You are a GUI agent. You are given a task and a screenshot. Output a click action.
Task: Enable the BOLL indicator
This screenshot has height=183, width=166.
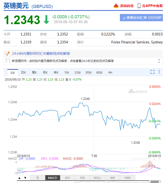pos(97,178)
